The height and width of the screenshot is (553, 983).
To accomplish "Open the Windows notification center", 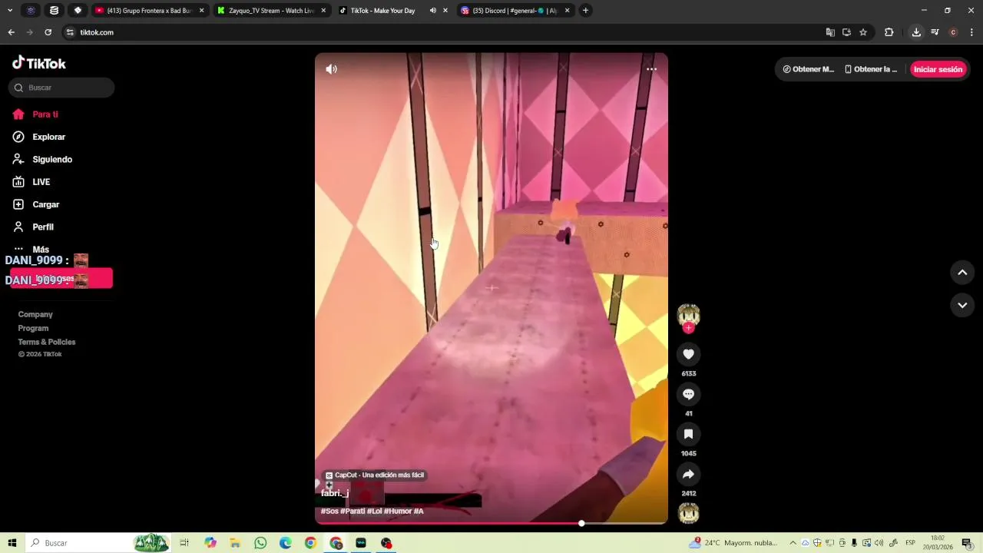I will [967, 543].
